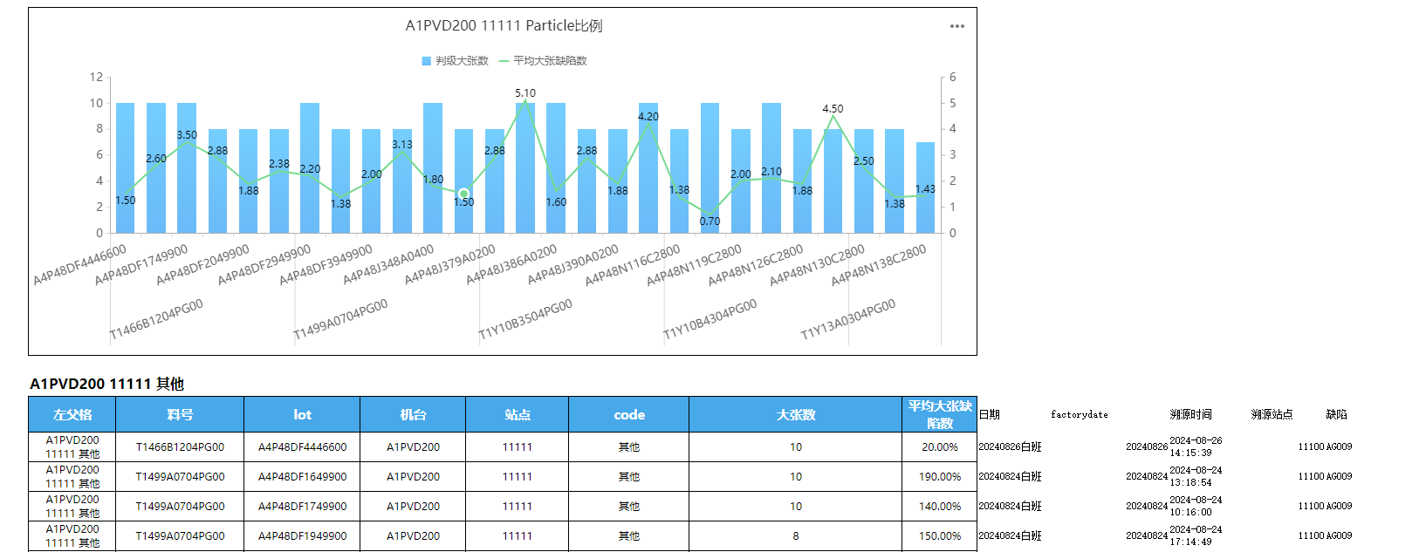Click the 日期 column header
This screenshot has width=1426, height=552.
pos(990,414)
